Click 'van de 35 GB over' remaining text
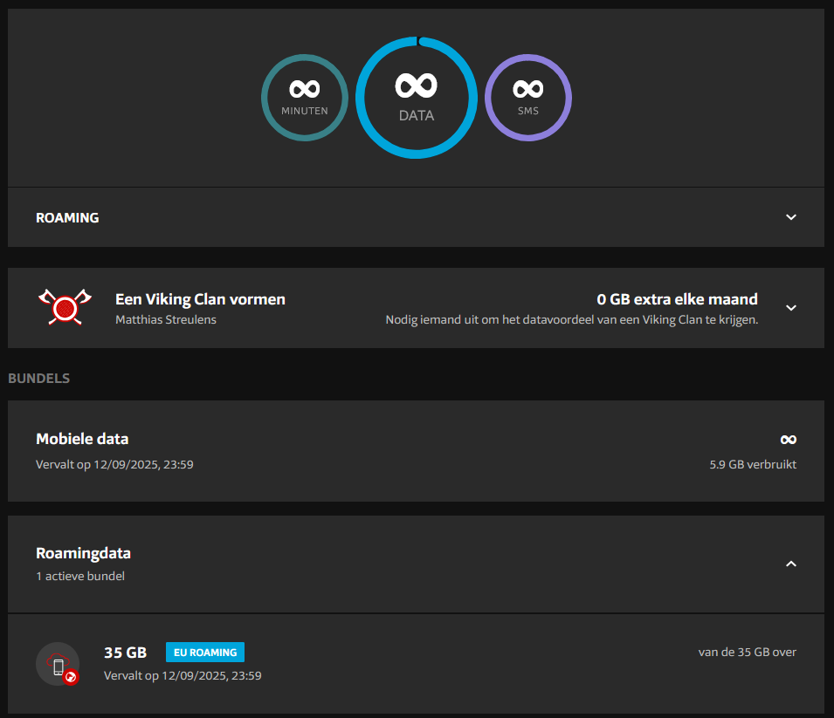Image resolution: width=834 pixels, height=718 pixels. pyautogui.click(x=747, y=652)
